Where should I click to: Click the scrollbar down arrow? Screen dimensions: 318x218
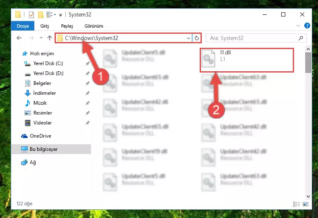[308, 197]
